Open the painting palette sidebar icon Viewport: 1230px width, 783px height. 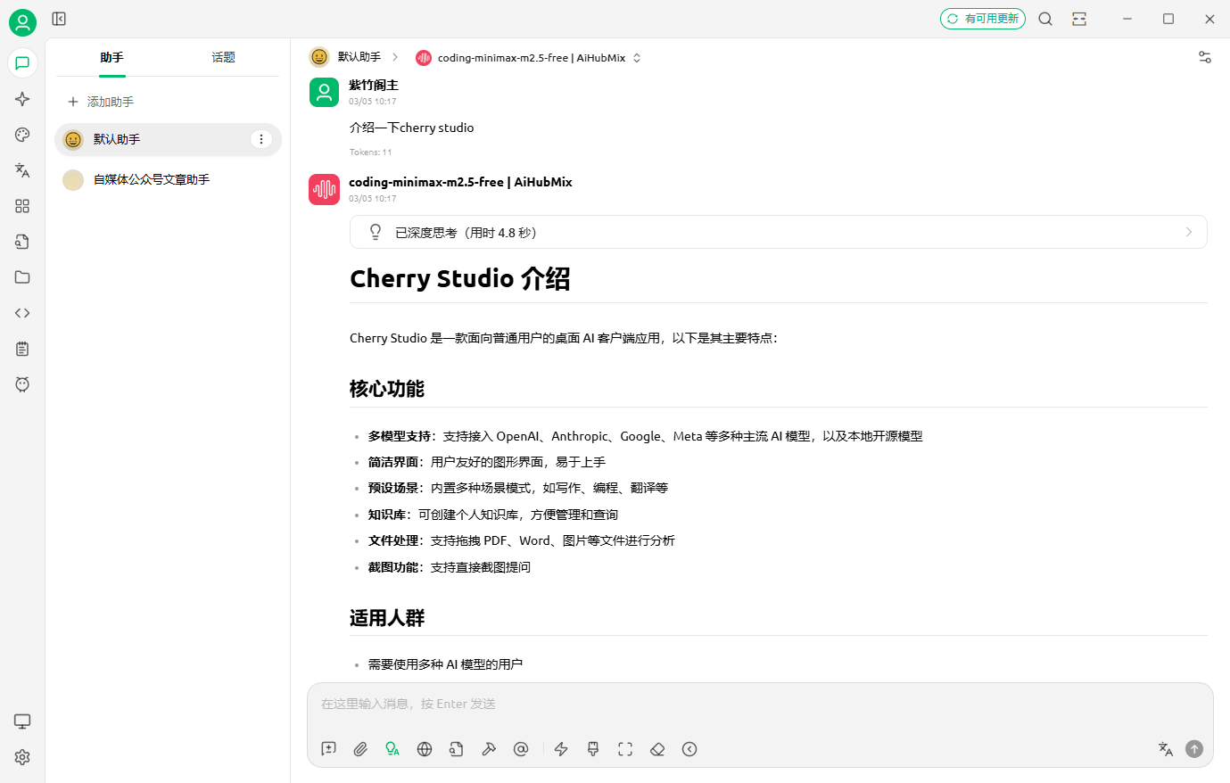click(22, 135)
